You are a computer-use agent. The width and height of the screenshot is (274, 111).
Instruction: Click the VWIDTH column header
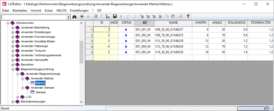coord(201,23)
